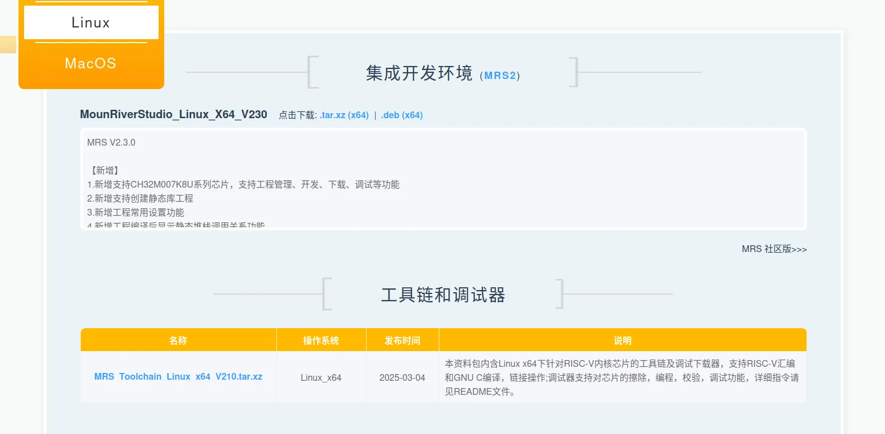Switch to the MacOS tab
The height and width of the screenshot is (434, 885).
pyautogui.click(x=91, y=63)
